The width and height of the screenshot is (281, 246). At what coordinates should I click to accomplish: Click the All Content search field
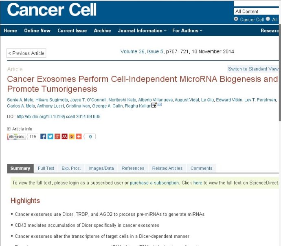point(257,11)
